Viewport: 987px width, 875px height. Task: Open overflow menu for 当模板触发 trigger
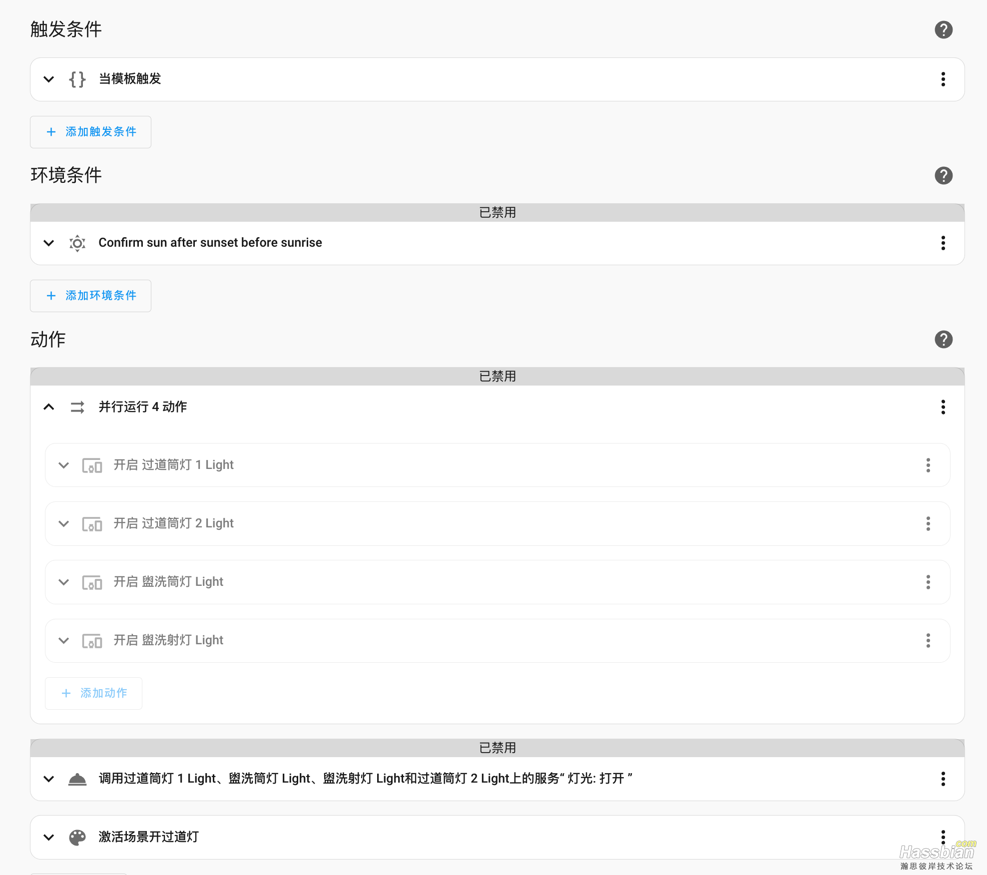coord(943,79)
